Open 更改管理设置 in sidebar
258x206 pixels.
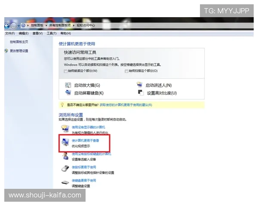coord(19,51)
